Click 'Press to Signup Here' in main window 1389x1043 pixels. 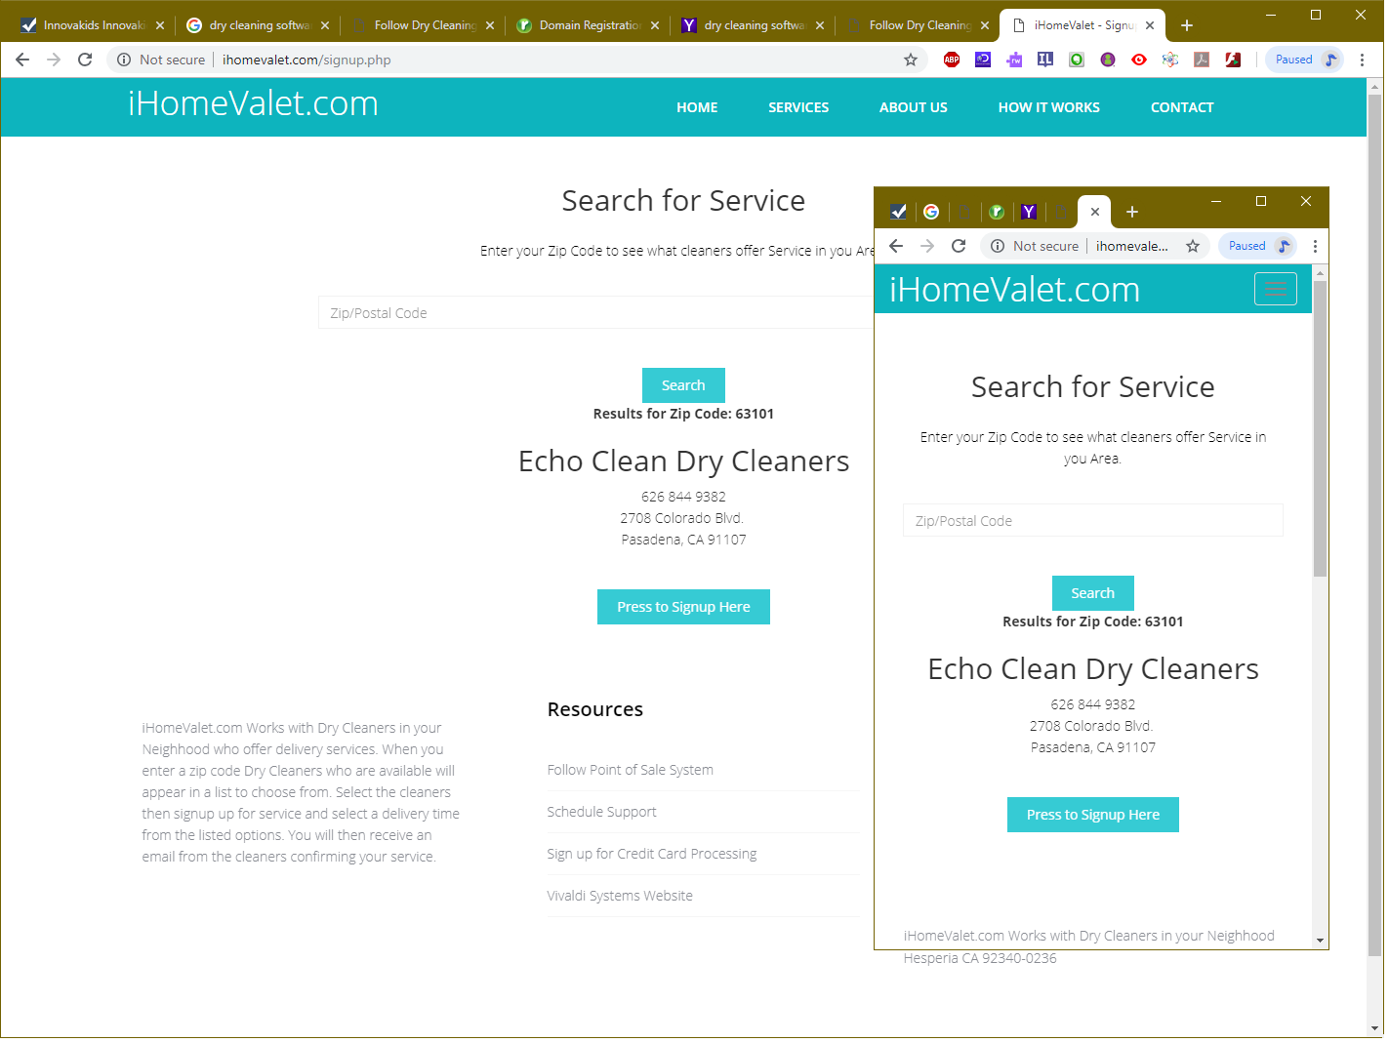(x=683, y=607)
